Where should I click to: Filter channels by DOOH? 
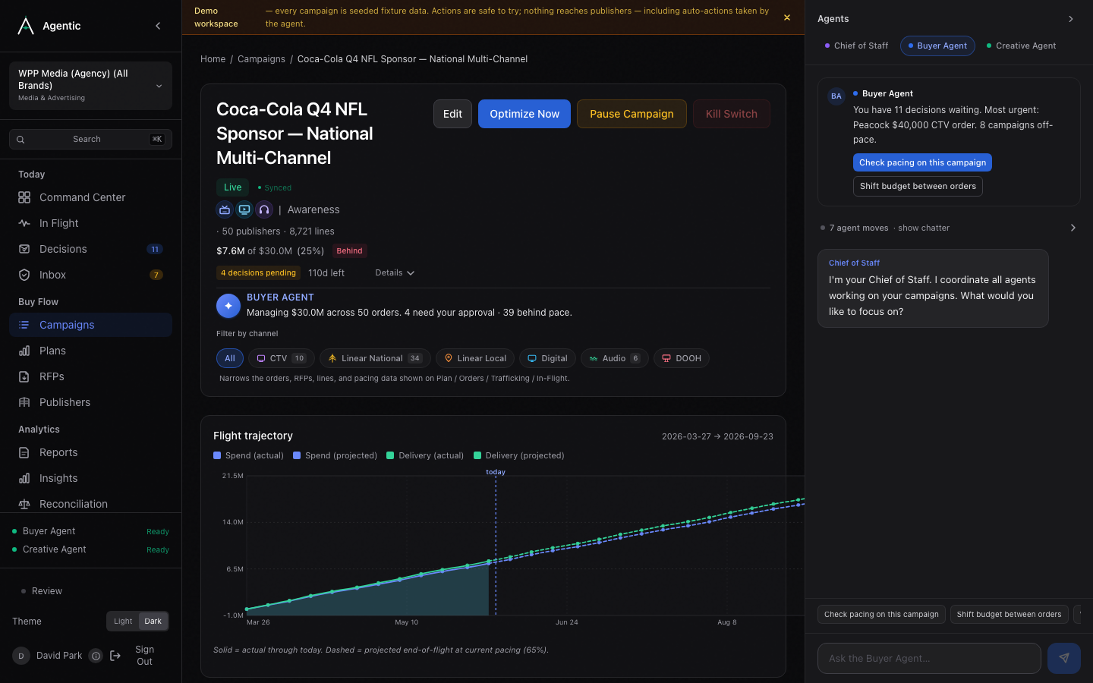pos(682,358)
